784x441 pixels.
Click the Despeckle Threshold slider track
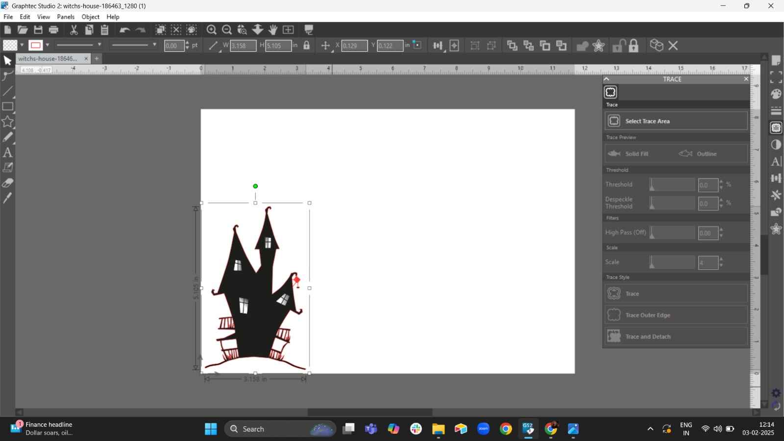tap(672, 203)
